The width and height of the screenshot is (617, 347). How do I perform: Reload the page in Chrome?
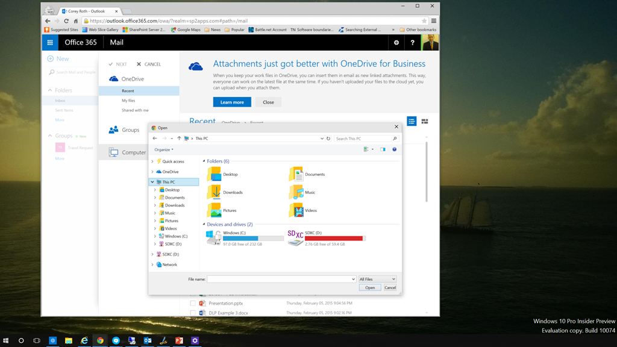click(x=66, y=21)
